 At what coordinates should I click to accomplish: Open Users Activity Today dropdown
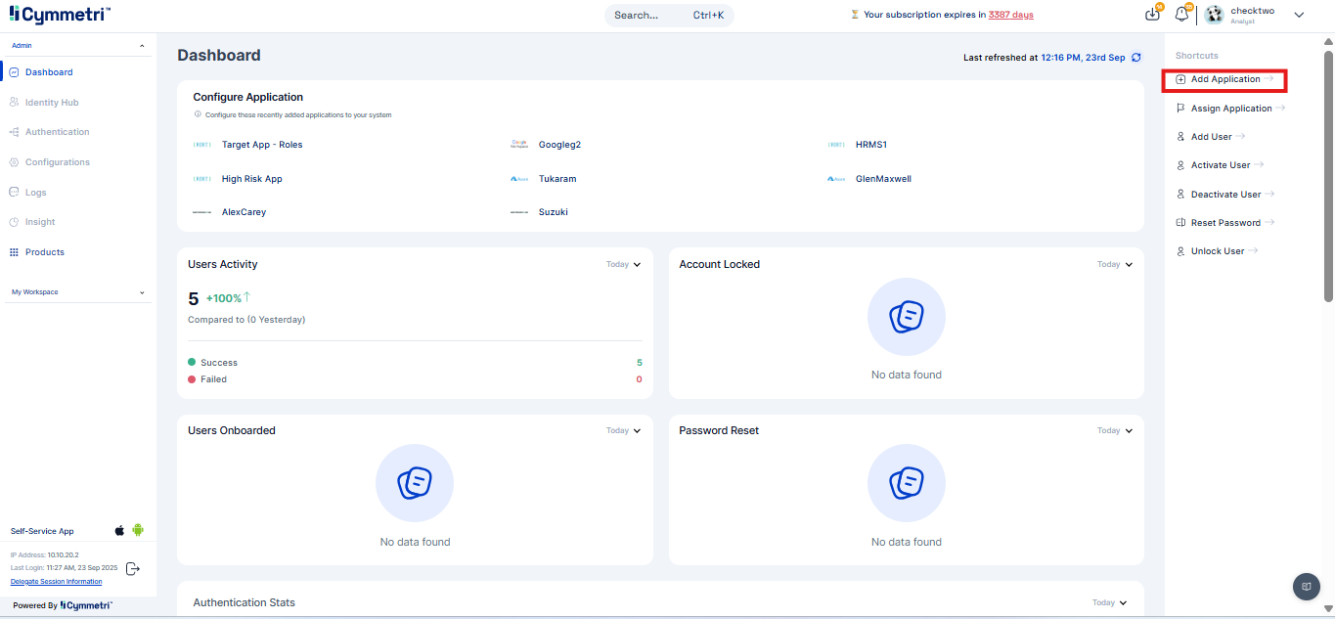coord(623,265)
